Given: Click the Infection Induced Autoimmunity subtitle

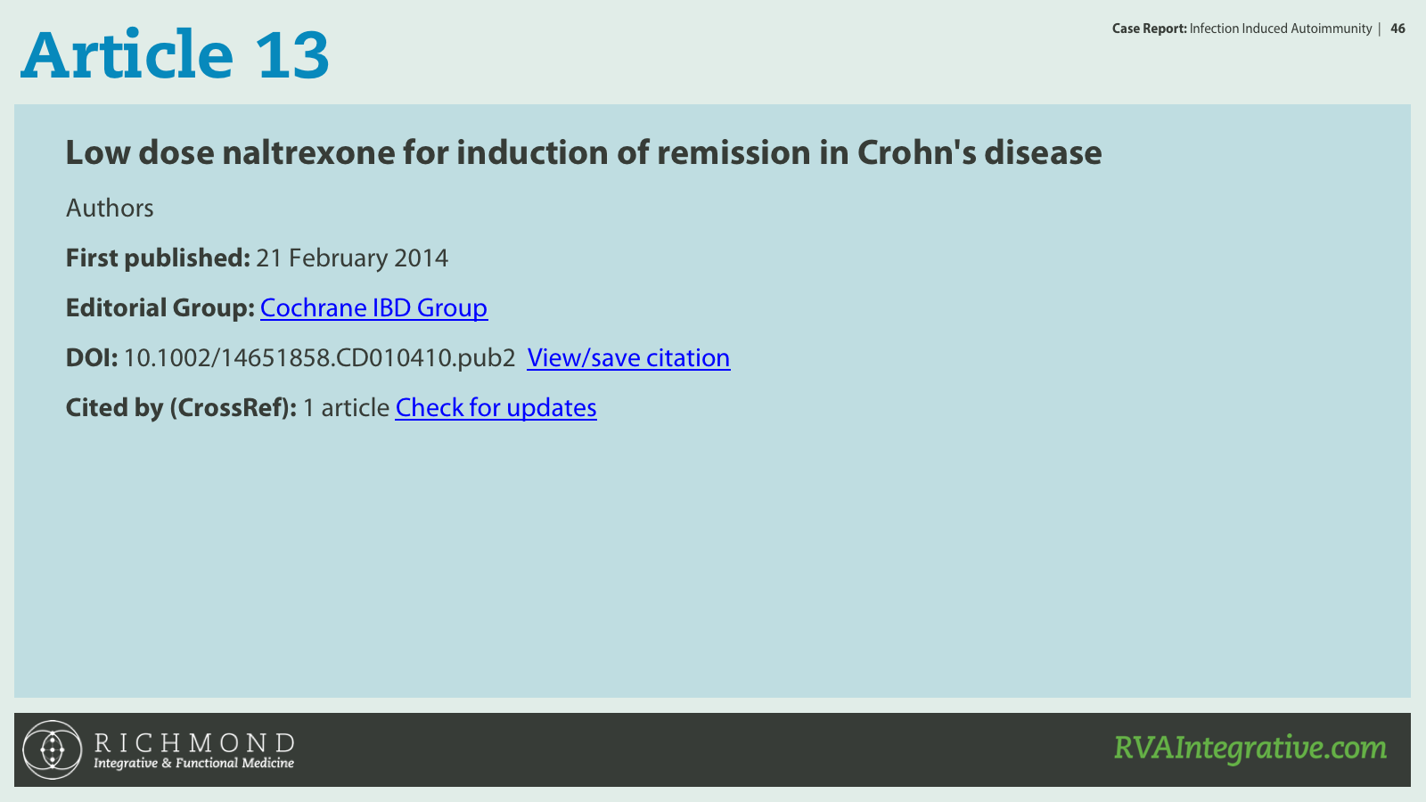Looking at the screenshot, I should click(1281, 29).
